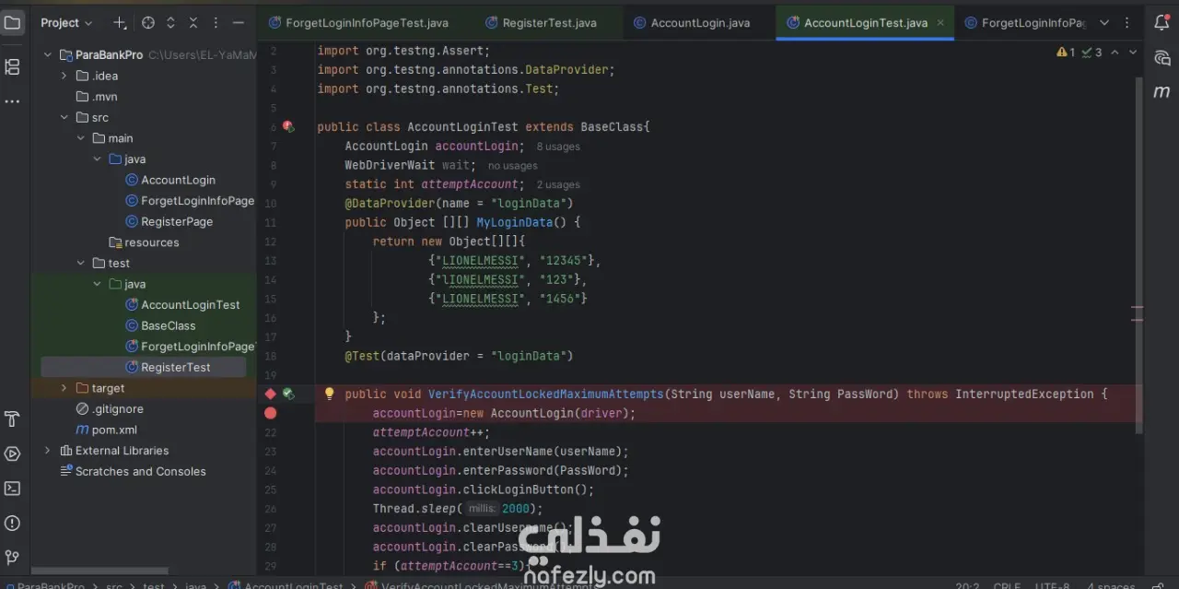Click the 'no usages' inlay hint

[512, 166]
